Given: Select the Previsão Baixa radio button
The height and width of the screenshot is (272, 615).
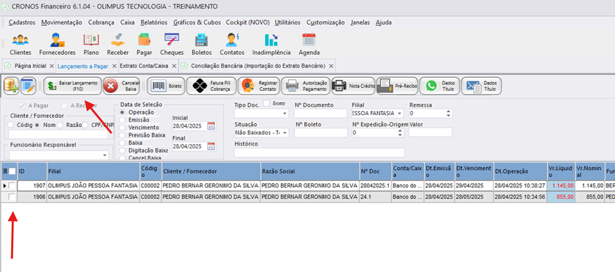Looking at the screenshot, I should (x=122, y=135).
